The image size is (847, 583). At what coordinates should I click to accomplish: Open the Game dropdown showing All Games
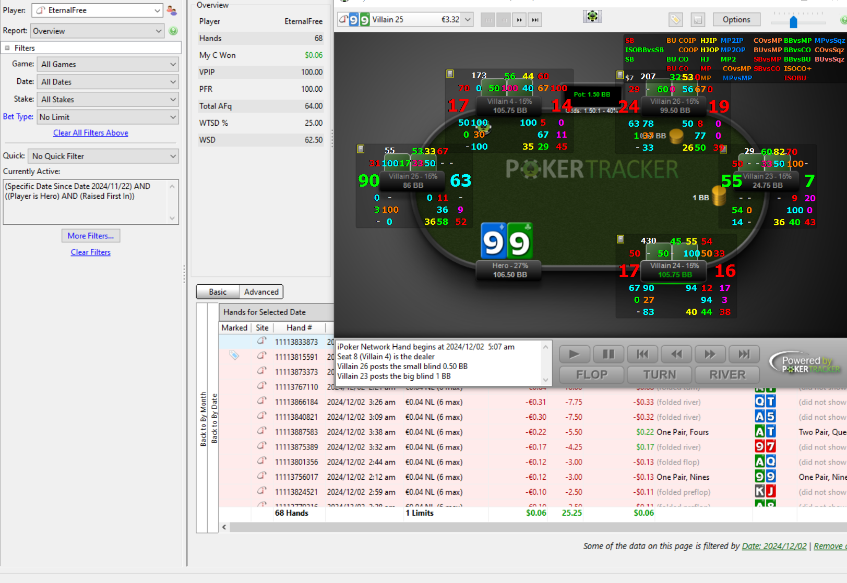(109, 64)
